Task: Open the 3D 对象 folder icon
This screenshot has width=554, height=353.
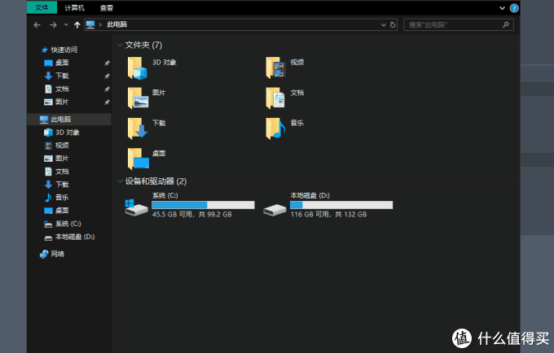Action: 137,68
